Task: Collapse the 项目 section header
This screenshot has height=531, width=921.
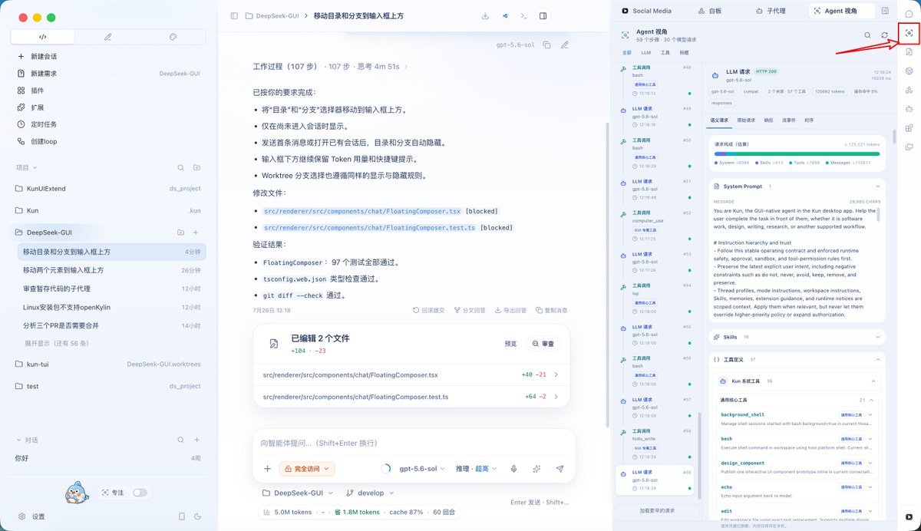Action: pyautogui.click(x=26, y=167)
